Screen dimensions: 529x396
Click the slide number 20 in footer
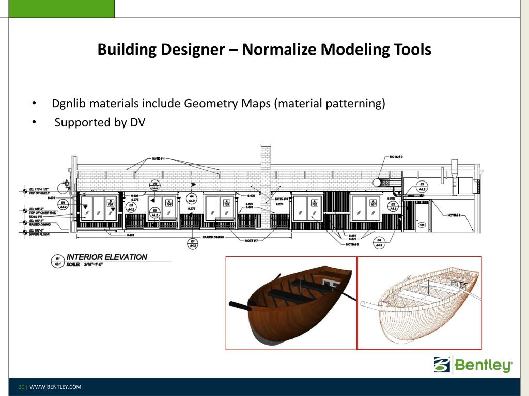(x=21, y=387)
